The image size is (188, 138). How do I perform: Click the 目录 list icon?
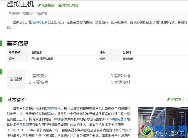(x=11, y=79)
